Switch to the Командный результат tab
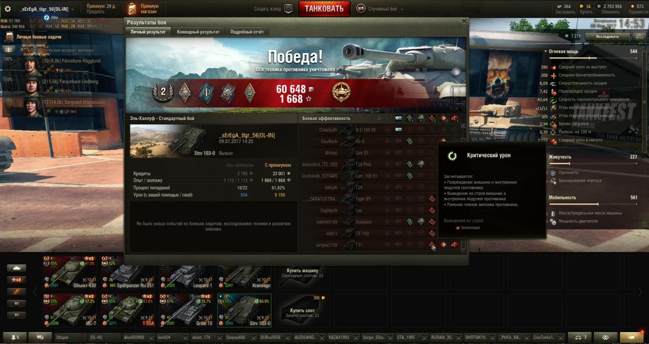649x344 pixels. (x=198, y=32)
